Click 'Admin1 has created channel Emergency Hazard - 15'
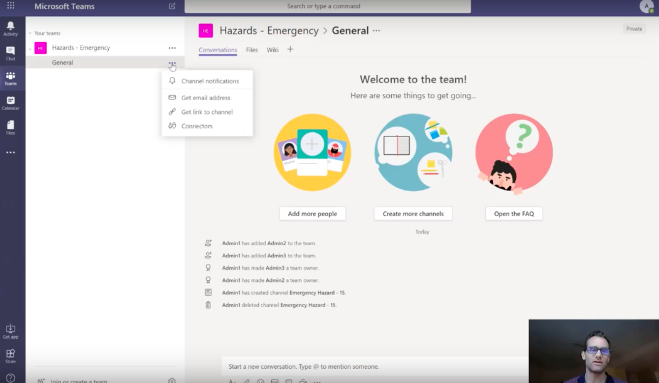Viewport: 659px width, 383px height. click(x=284, y=293)
